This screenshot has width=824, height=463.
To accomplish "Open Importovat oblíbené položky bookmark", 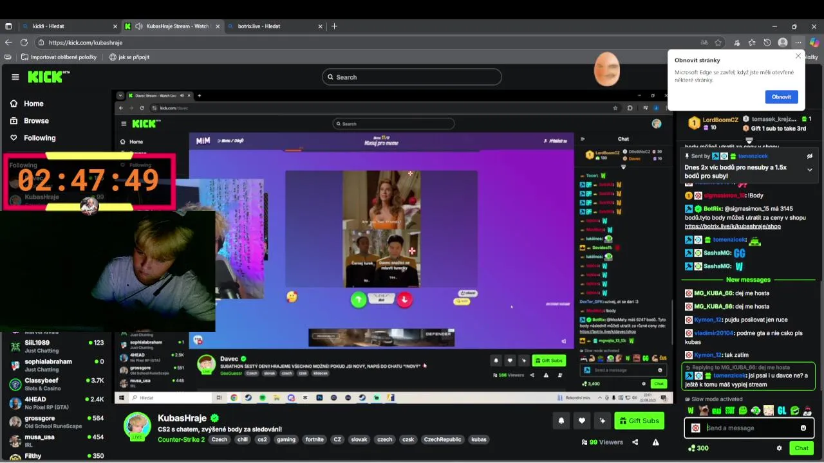I will click(59, 57).
